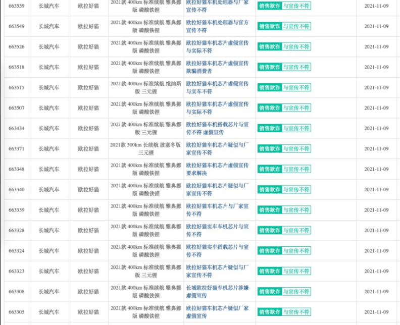This screenshot has width=400, height=325.
Task: Click the 销售欺诈 tag in row 663549
Action: [x=270, y=26]
